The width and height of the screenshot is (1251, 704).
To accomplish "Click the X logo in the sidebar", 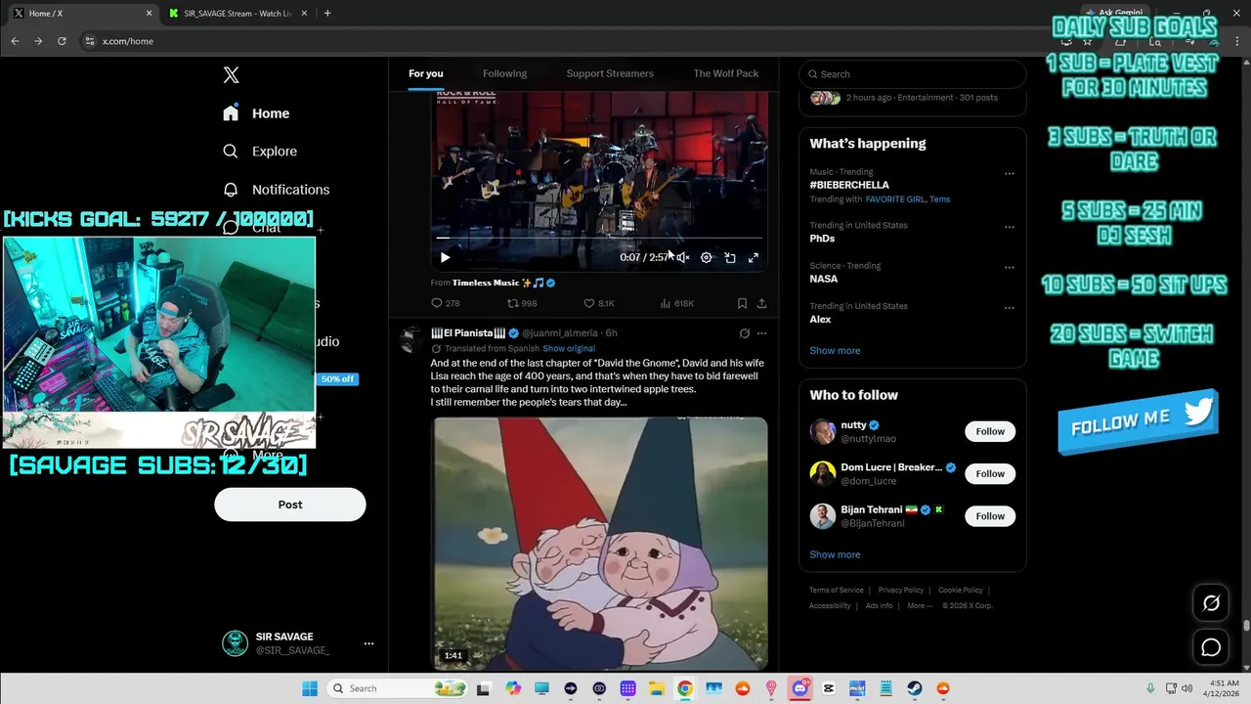I will (231, 75).
